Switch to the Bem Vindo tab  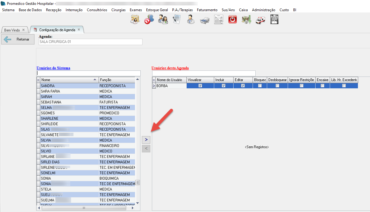point(12,30)
